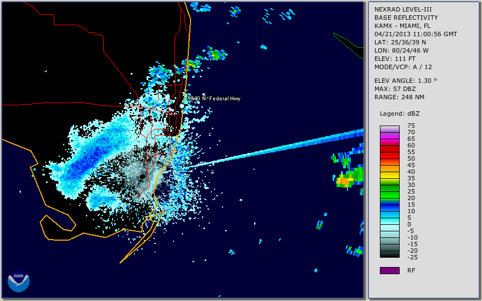482x301 pixels.
Task: Click the "1440 N. Federal Hwy" map label
Action: 214,98
